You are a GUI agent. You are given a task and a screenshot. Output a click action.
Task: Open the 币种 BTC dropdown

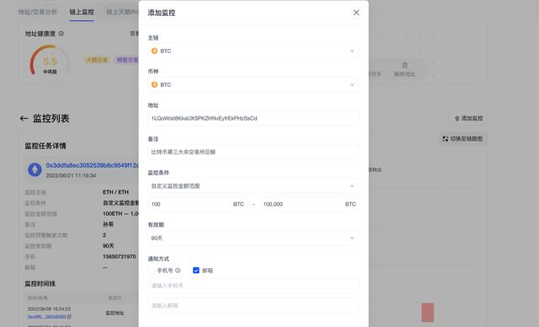[253, 84]
